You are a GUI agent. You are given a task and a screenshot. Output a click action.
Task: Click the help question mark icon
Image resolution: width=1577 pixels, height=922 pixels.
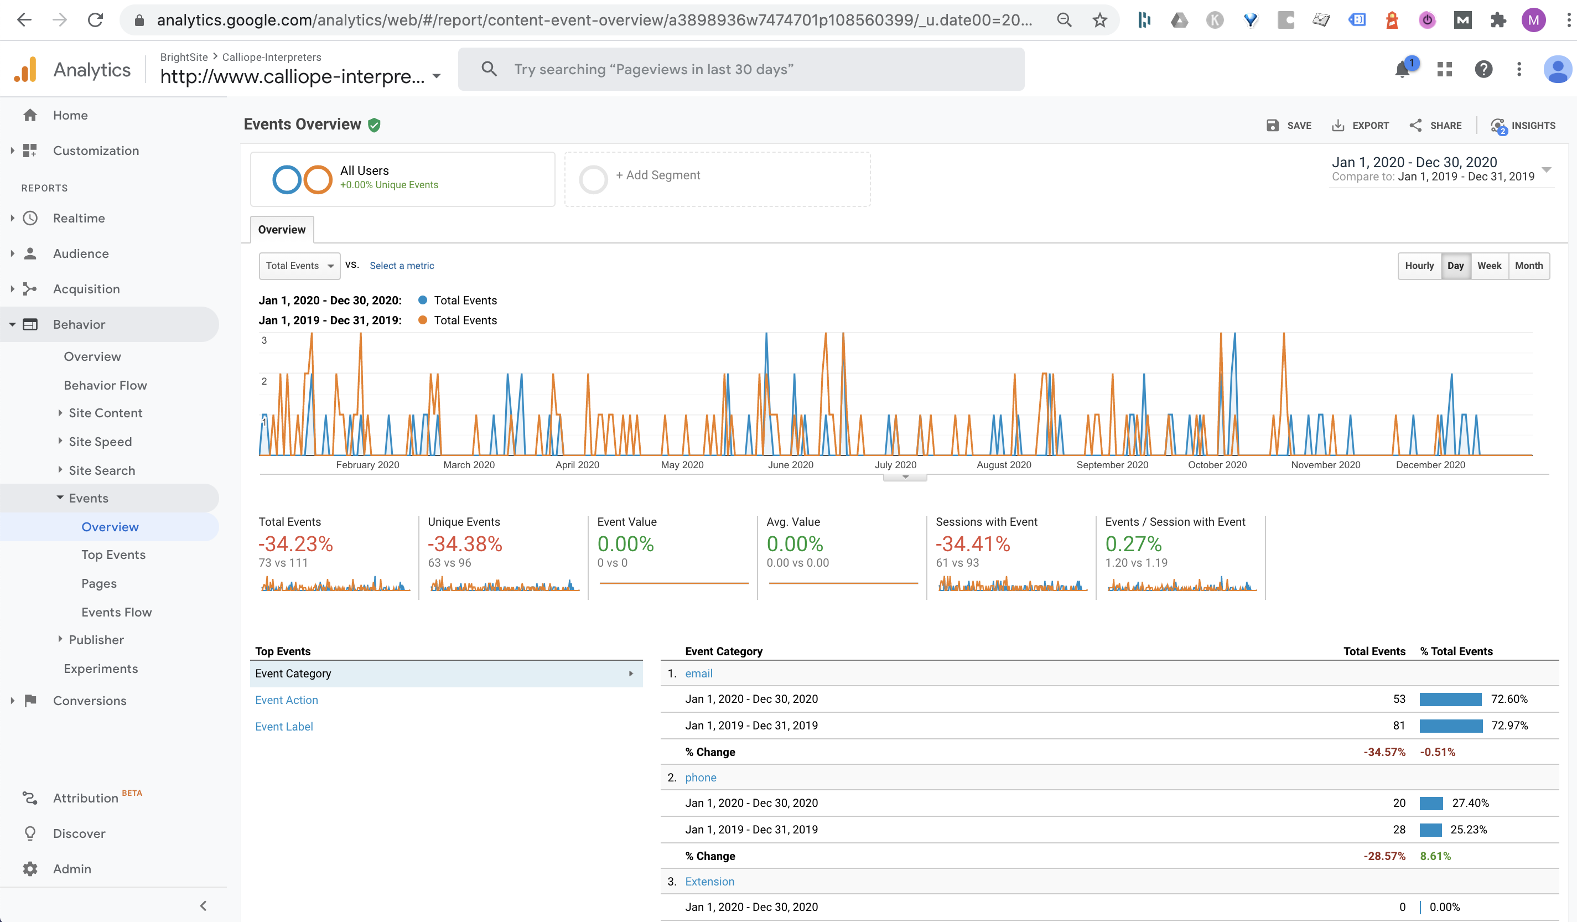tap(1483, 70)
